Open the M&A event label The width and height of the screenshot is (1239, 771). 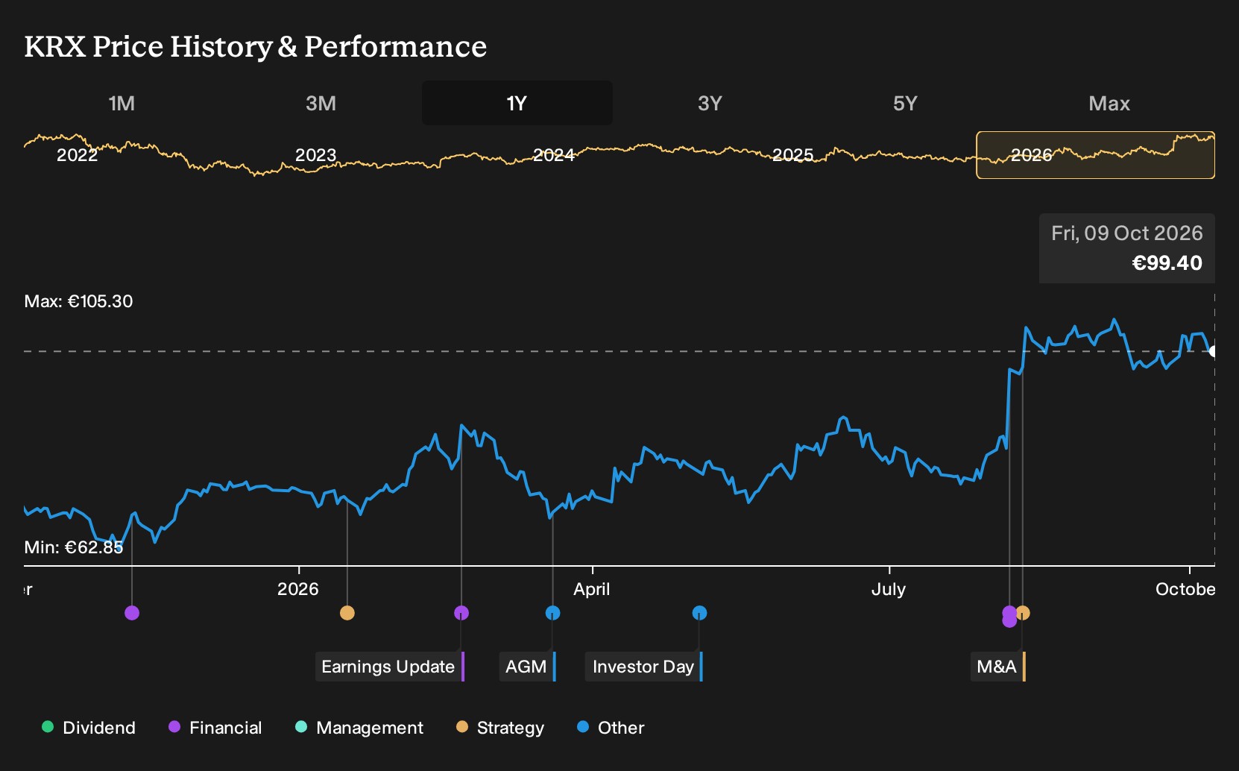click(998, 667)
